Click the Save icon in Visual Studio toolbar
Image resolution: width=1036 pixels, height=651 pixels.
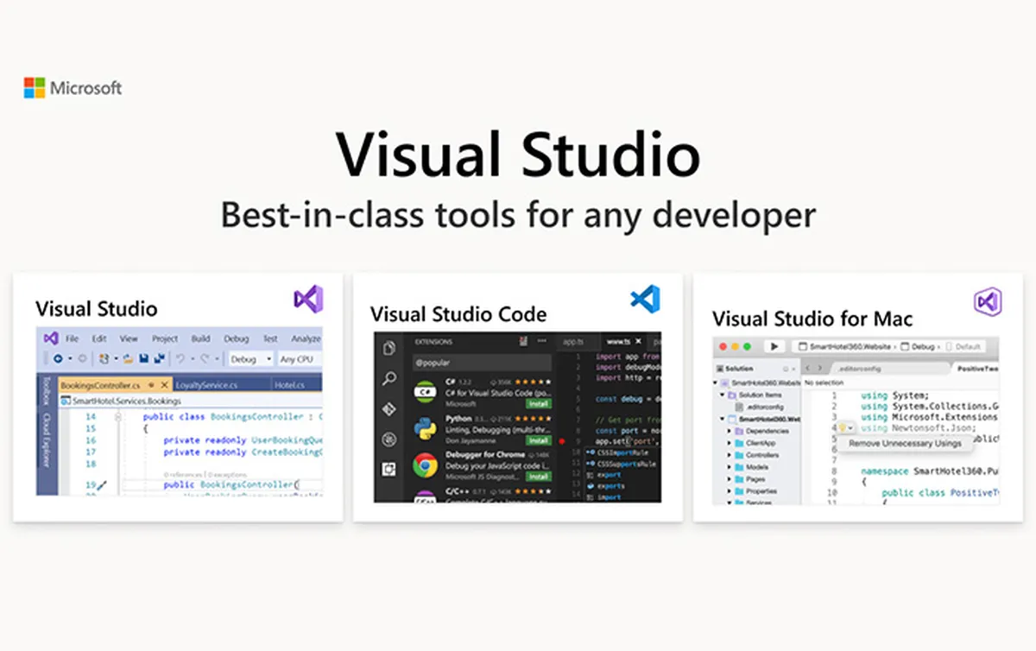coord(143,358)
